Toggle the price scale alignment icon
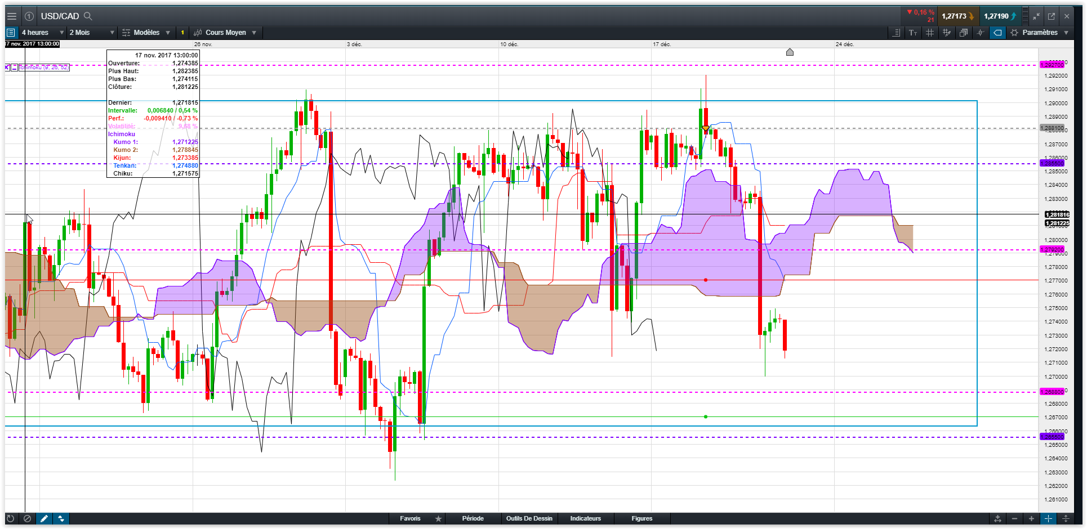The image size is (1087, 529). pos(896,33)
